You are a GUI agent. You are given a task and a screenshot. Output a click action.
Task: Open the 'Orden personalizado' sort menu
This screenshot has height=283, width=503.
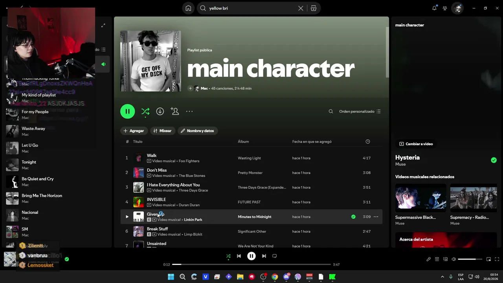360,111
